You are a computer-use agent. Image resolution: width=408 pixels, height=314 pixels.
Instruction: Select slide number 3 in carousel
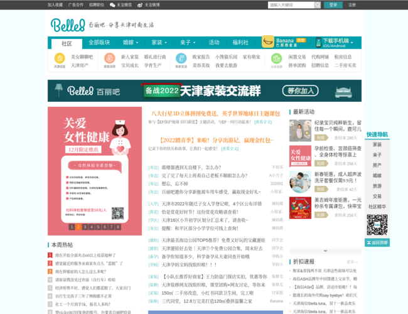pyautogui.click(x=85, y=227)
